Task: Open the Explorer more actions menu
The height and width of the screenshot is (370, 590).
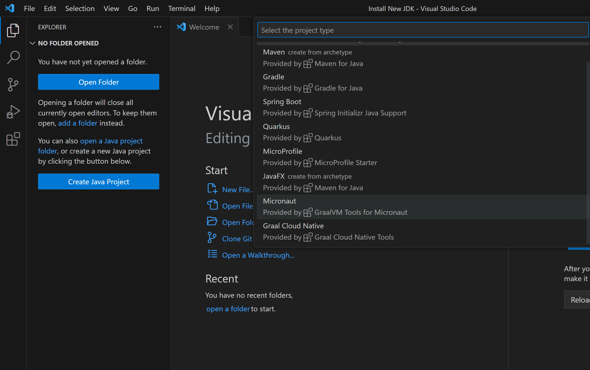Action: point(157,27)
